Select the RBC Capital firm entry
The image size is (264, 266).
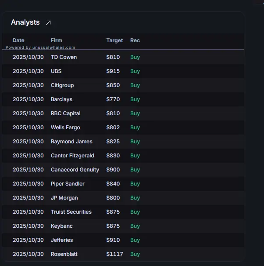pyautogui.click(x=66, y=113)
